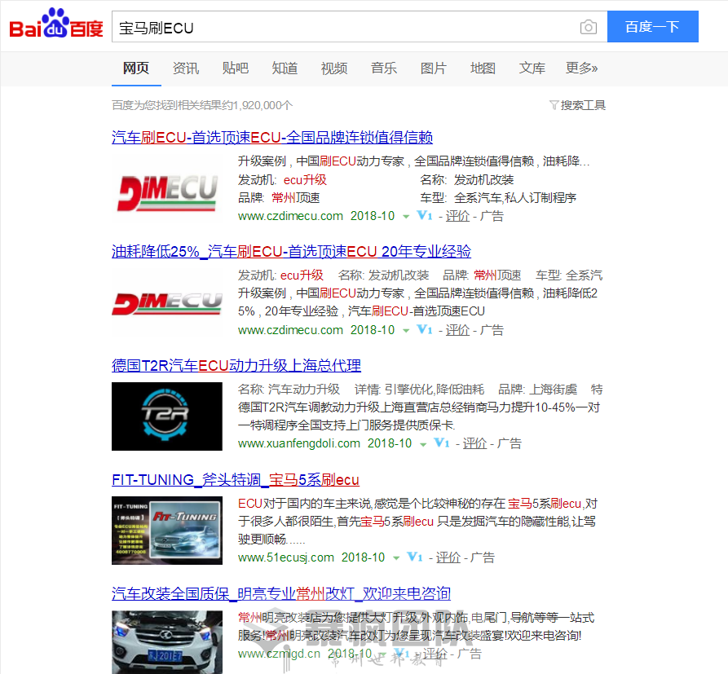
Task: Click text 车型: 全系汽车,私人订制程序
Action: pos(498,198)
